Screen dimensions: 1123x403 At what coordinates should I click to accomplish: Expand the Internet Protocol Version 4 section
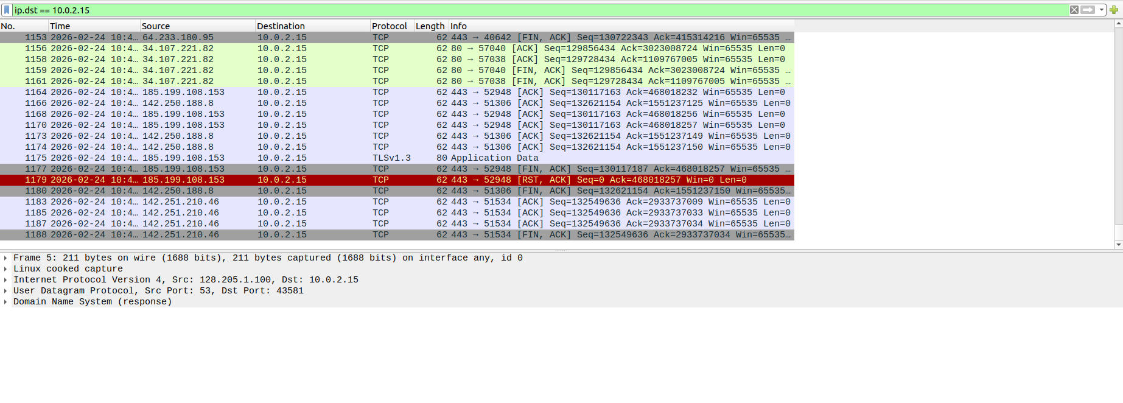[5, 280]
